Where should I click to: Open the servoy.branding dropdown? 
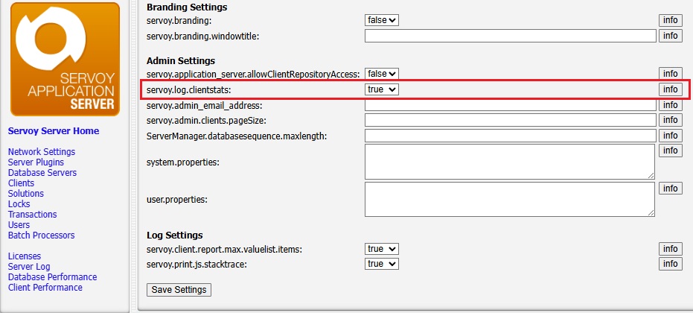pyautogui.click(x=382, y=20)
